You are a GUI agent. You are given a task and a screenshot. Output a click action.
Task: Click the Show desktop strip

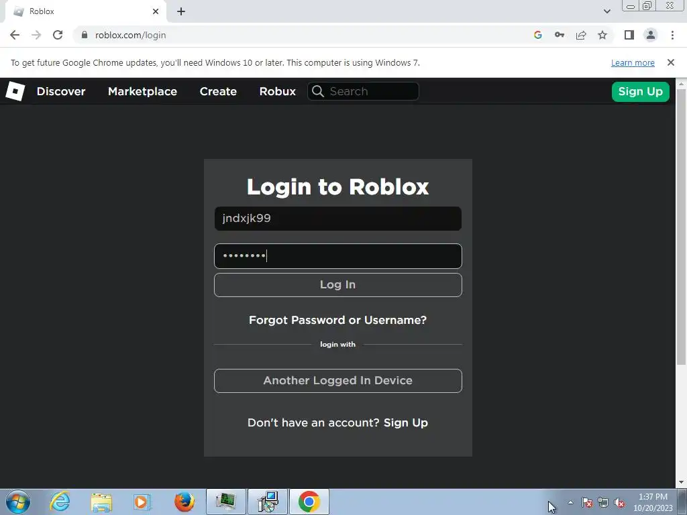coord(682,502)
